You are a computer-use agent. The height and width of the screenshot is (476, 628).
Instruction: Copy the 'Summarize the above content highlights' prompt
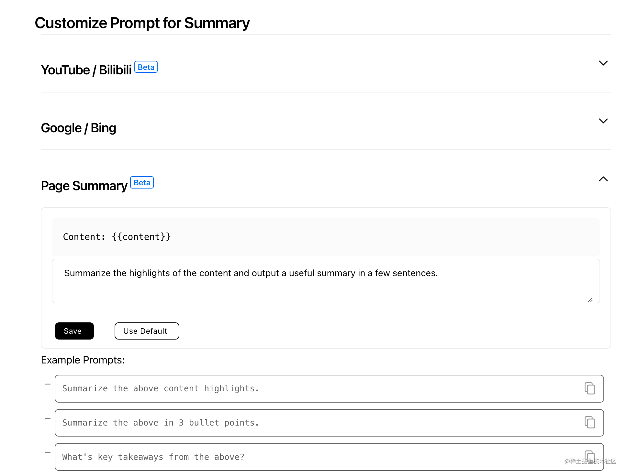point(589,388)
